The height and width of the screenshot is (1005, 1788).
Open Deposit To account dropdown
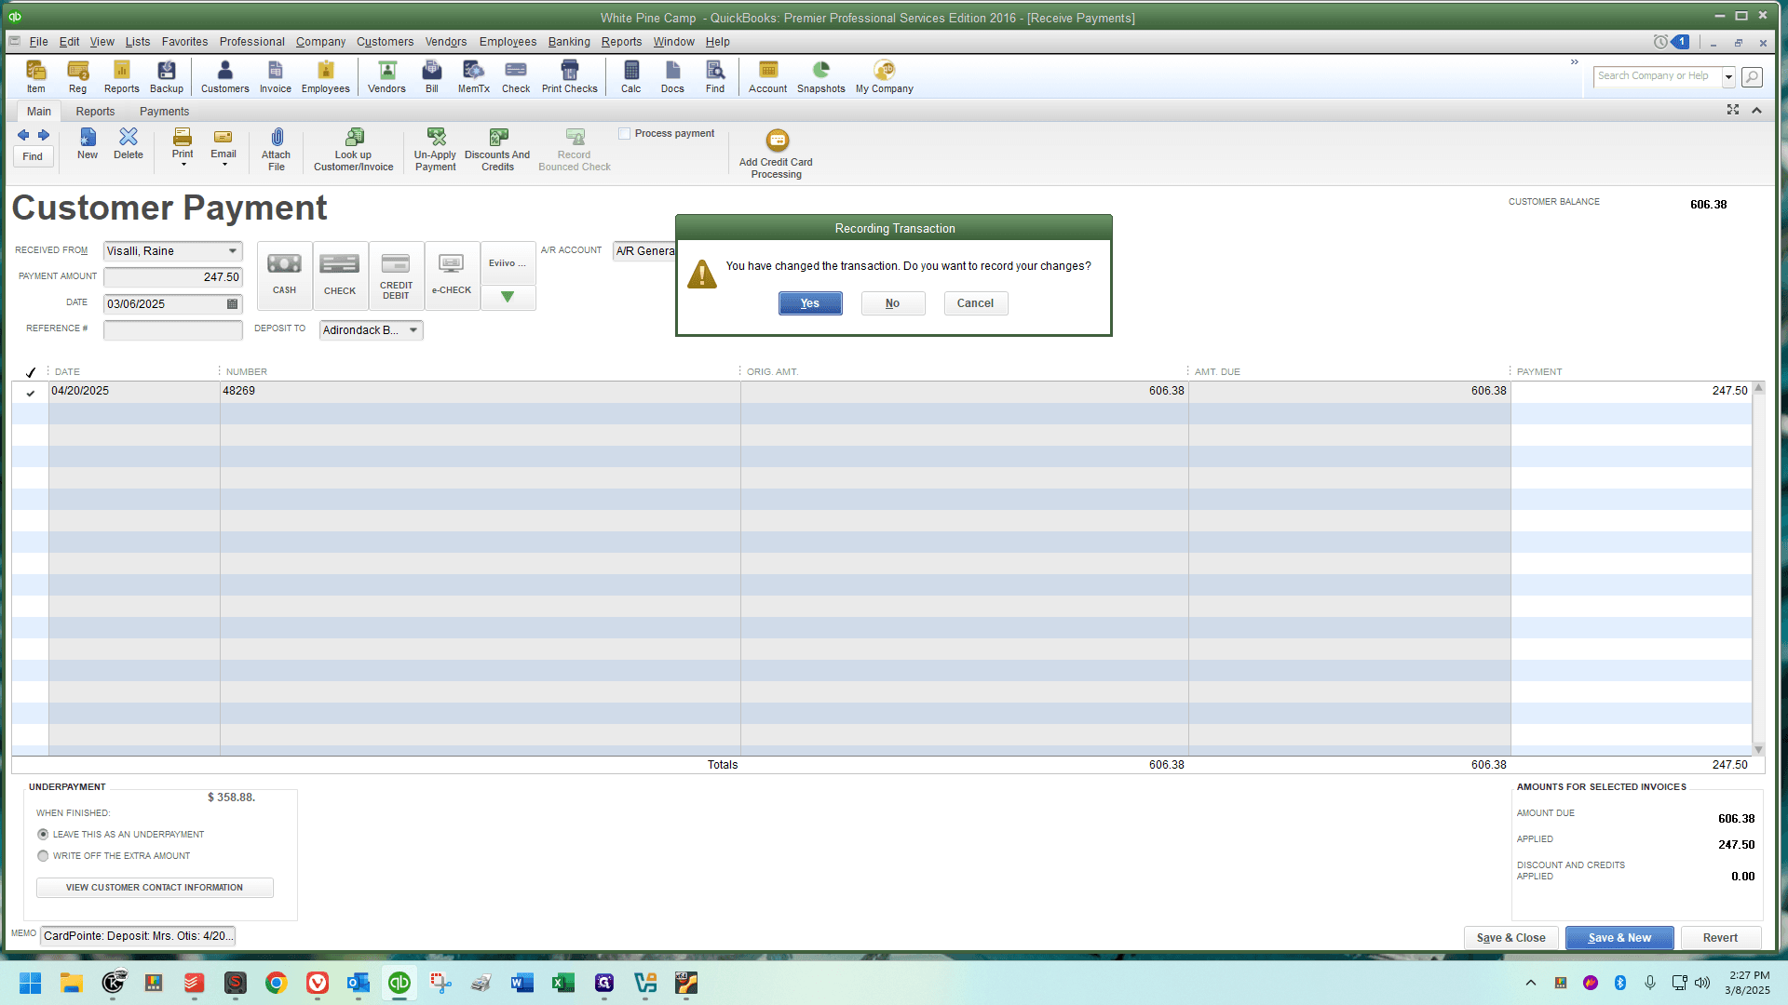tap(413, 330)
